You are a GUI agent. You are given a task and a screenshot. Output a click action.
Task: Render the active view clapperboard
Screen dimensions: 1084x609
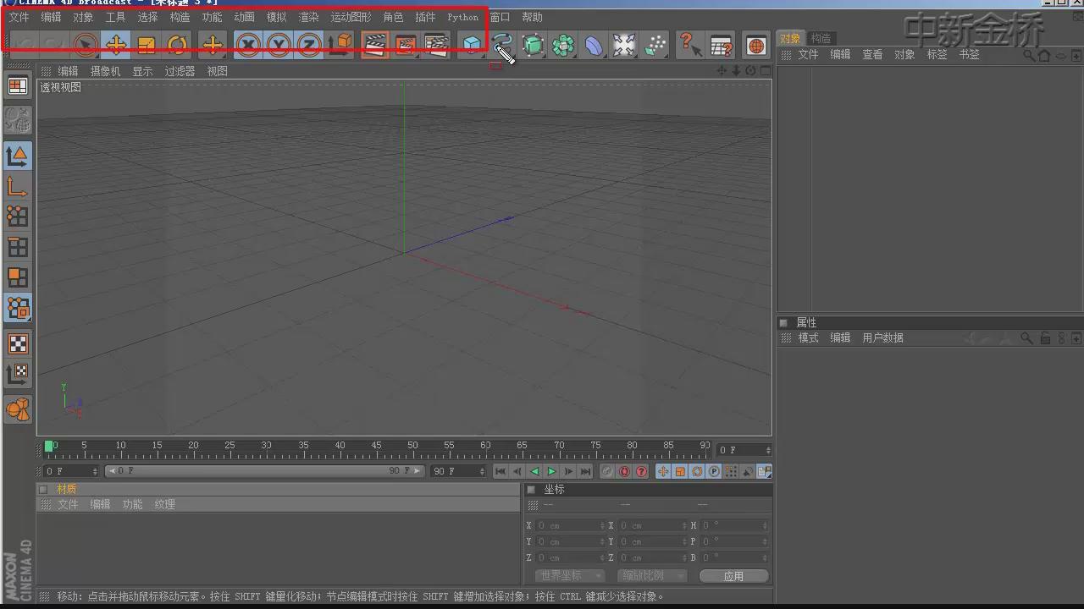click(374, 45)
